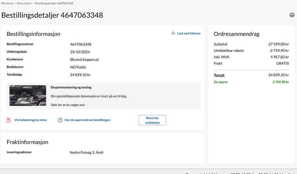Click green Du sparer label
This screenshot has width=297, height=174.
221,82
